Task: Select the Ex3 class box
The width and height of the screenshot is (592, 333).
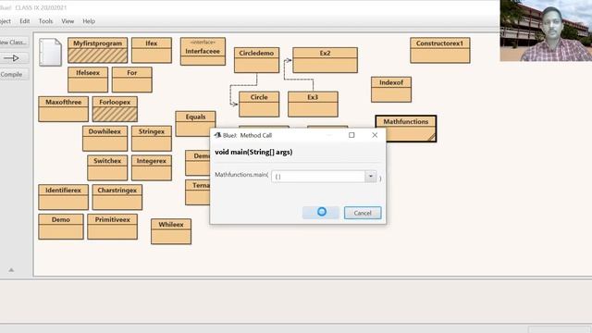Action: click(313, 105)
